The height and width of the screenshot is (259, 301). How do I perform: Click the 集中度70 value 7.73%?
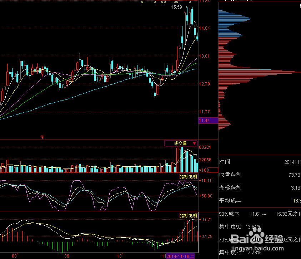(x=254, y=253)
